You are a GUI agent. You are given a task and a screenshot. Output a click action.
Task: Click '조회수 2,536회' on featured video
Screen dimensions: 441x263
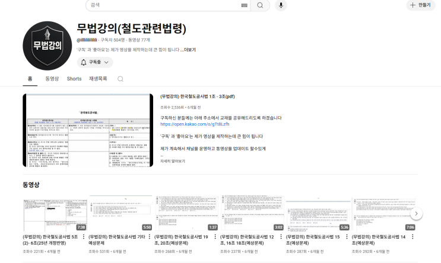point(172,107)
